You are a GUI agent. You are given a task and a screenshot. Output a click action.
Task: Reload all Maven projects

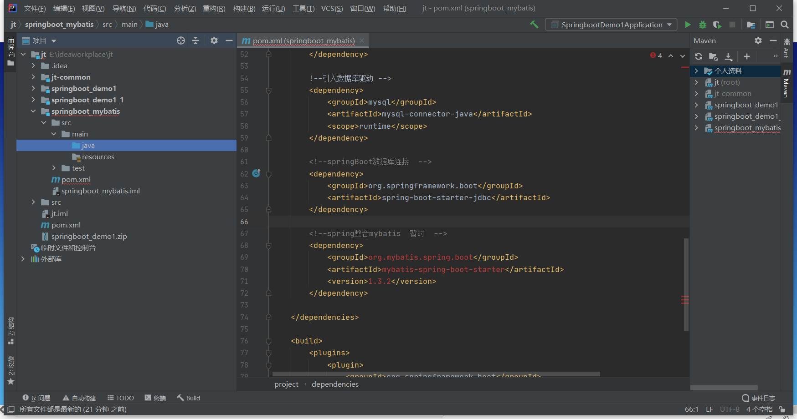point(699,56)
